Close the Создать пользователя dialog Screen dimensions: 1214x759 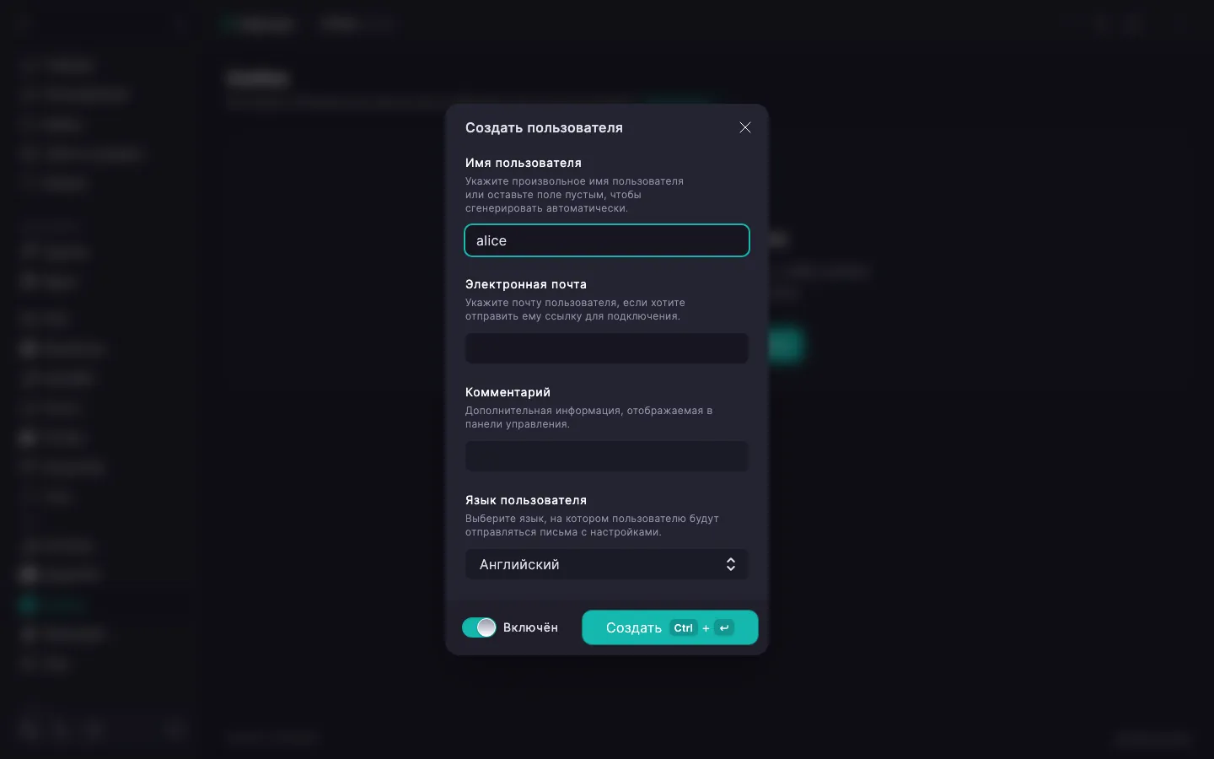pos(745,127)
